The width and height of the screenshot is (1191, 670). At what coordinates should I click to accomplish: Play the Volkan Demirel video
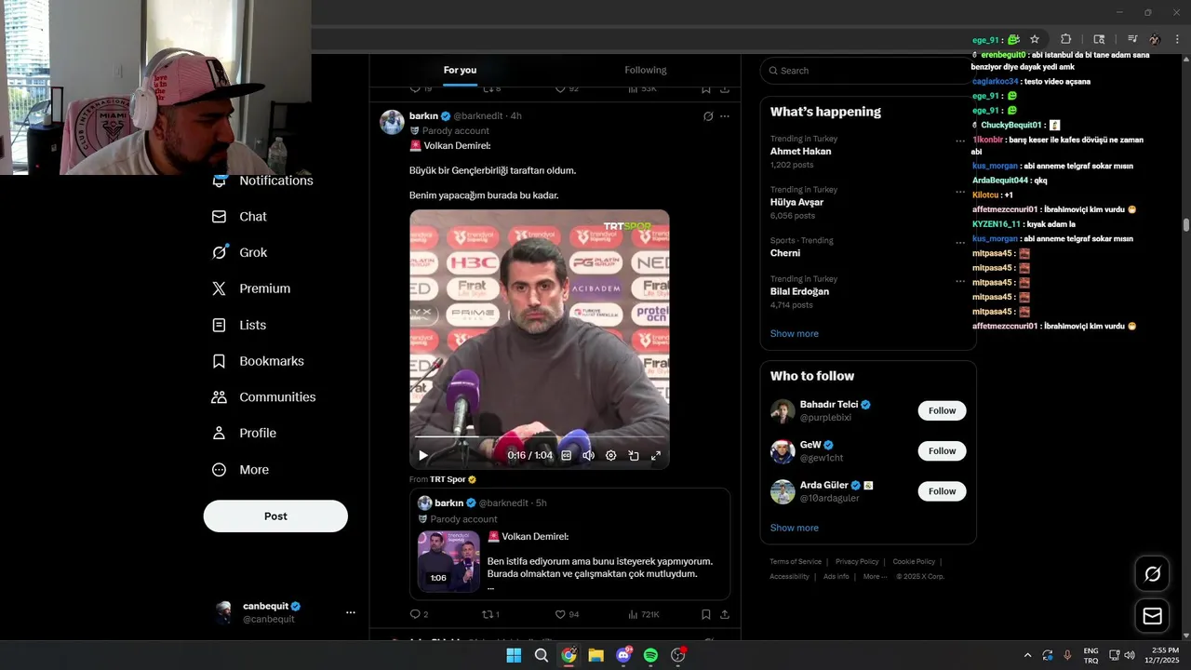423,455
